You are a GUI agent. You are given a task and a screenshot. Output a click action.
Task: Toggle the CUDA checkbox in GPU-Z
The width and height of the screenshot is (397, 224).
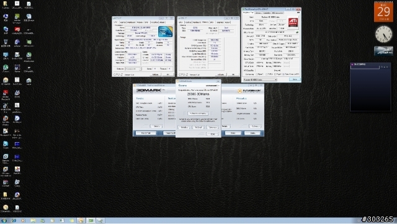click(267, 74)
